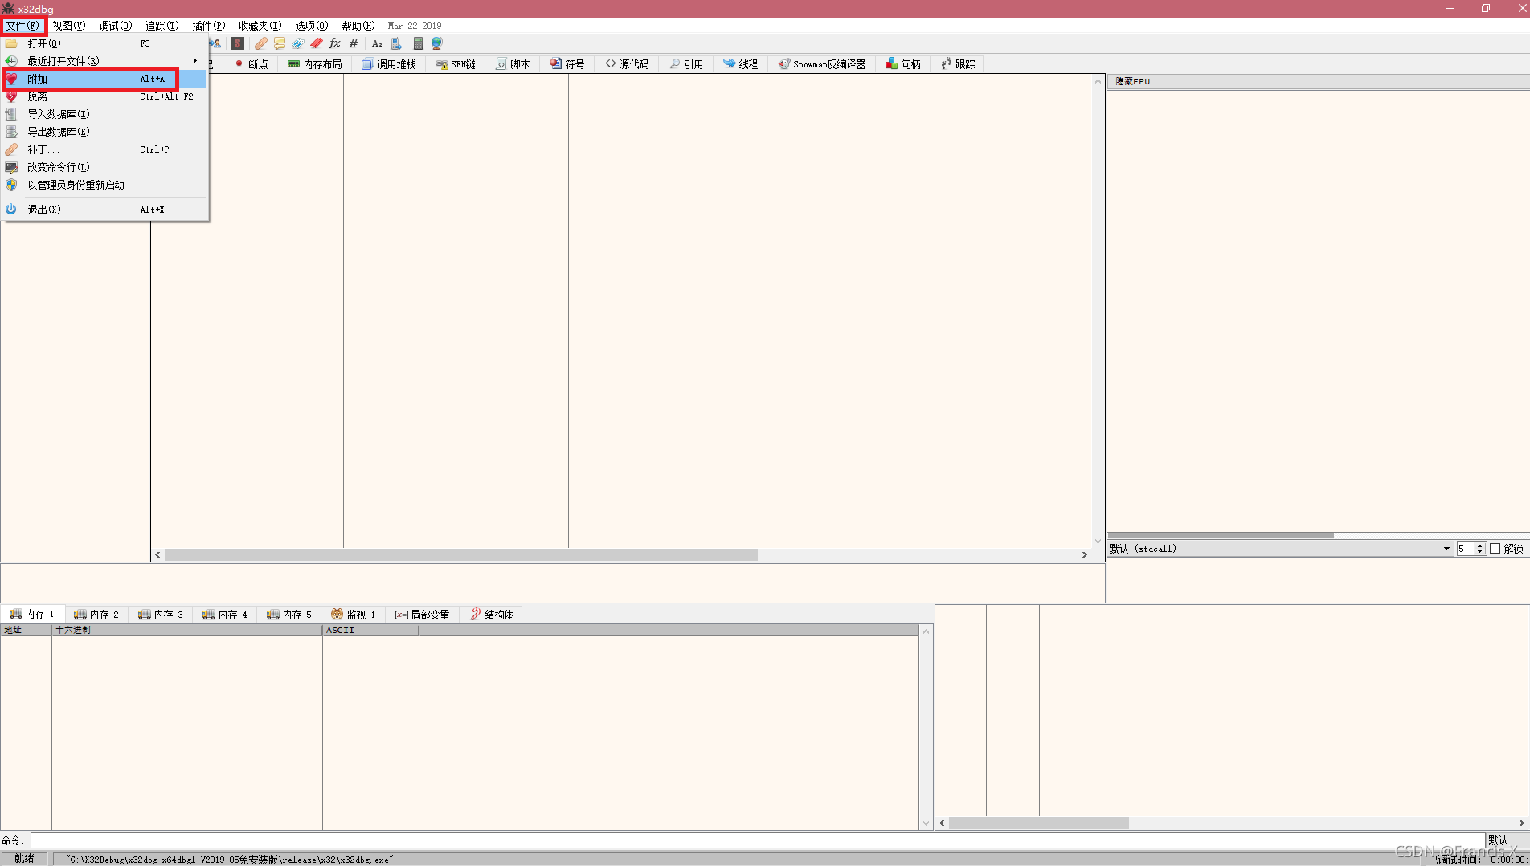The image size is (1530, 866).
Task: Switch to the 跟踪 tab
Action: click(x=958, y=64)
